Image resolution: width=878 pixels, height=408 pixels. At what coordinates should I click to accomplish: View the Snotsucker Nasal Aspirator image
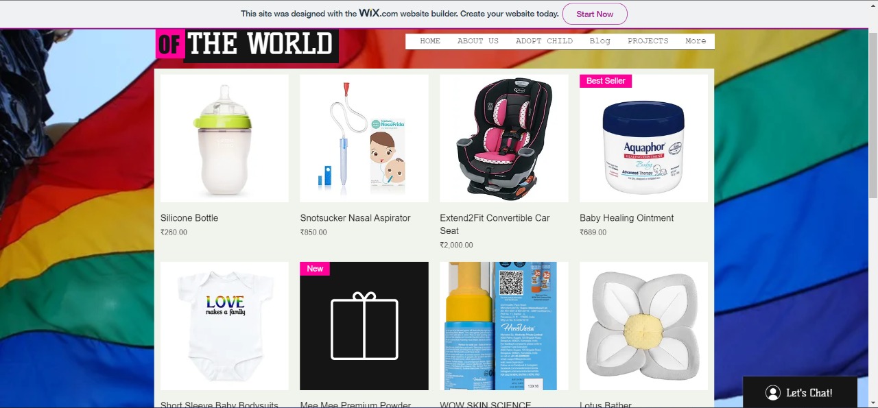pos(364,138)
